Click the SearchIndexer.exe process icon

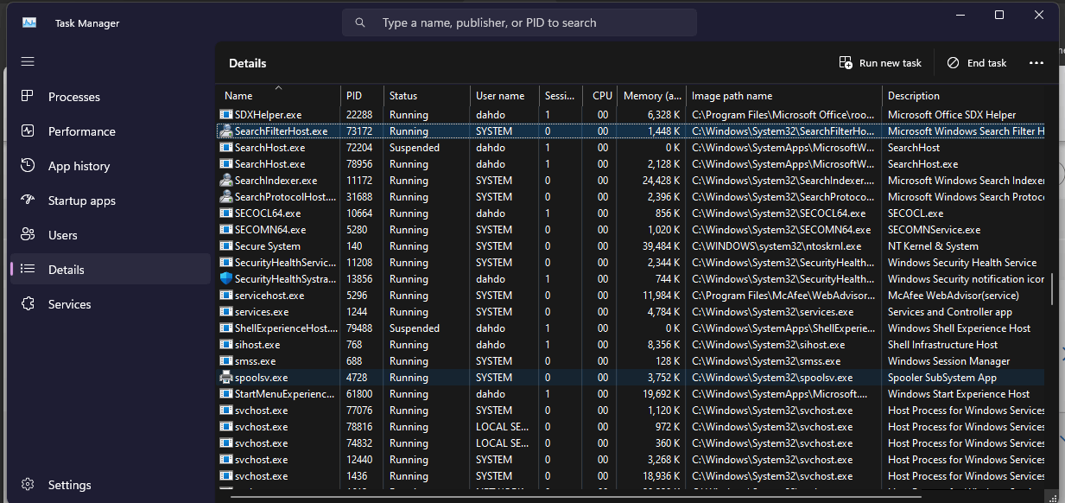point(226,181)
